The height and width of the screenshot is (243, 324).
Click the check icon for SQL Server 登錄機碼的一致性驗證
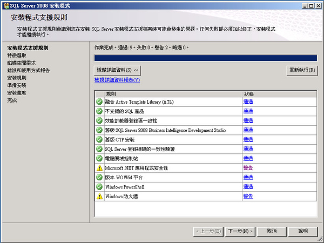click(99, 149)
